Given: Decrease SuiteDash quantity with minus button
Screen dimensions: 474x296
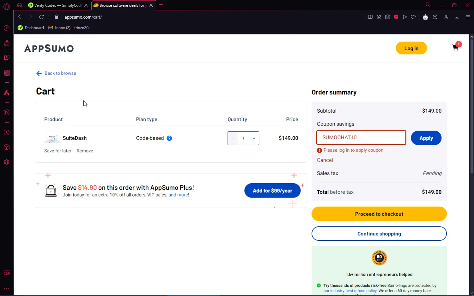Looking at the screenshot, I should tap(233, 138).
